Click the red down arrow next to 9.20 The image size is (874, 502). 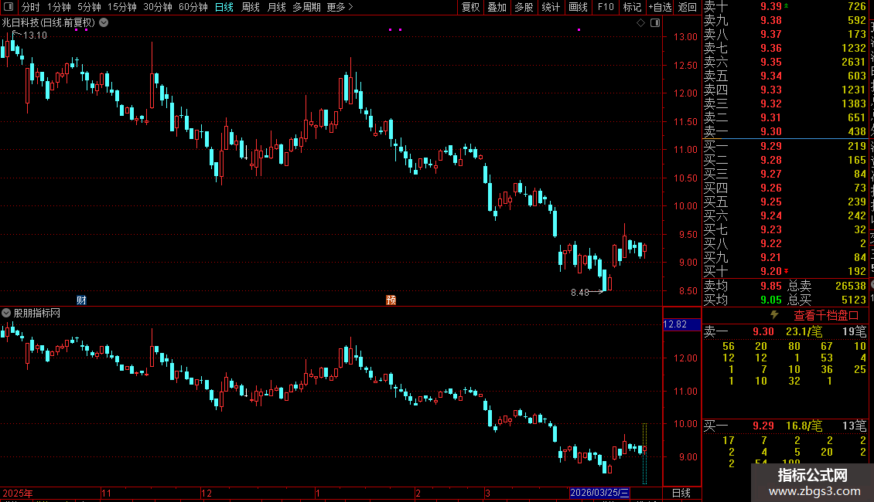(x=786, y=271)
